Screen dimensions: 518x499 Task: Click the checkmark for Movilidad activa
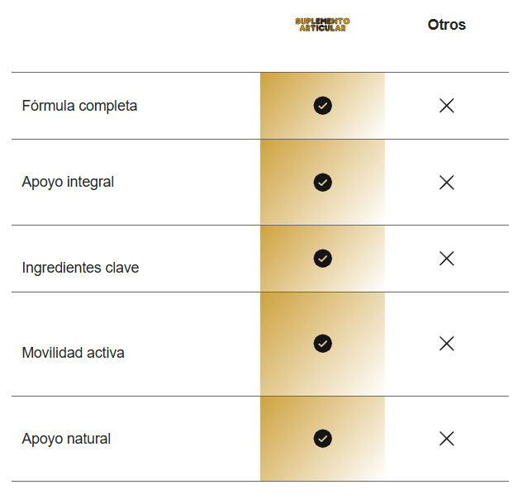(x=323, y=344)
